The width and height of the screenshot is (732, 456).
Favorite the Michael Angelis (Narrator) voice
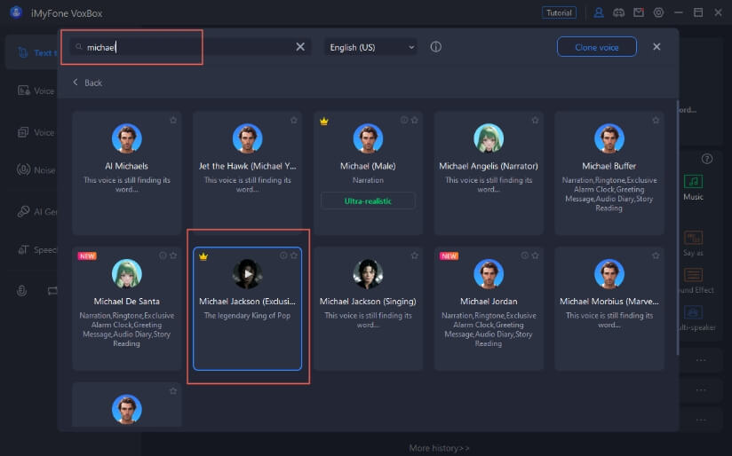535,120
